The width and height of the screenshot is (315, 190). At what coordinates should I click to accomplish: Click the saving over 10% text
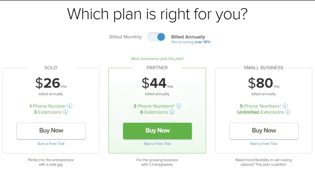tap(191, 42)
